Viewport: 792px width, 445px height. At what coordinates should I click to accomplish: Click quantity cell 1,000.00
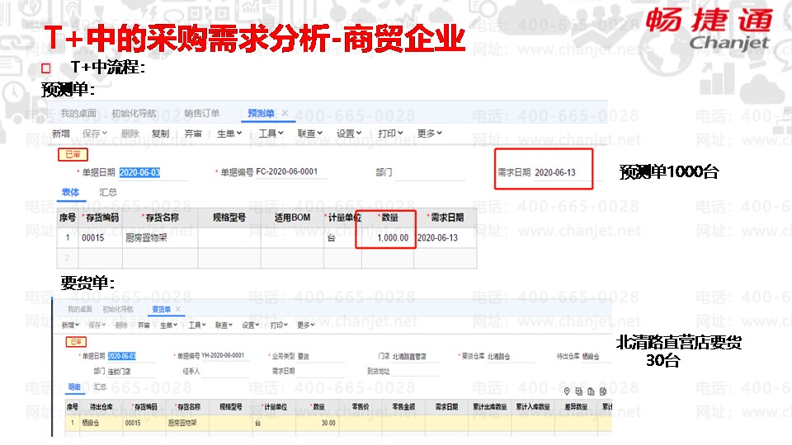(x=388, y=237)
